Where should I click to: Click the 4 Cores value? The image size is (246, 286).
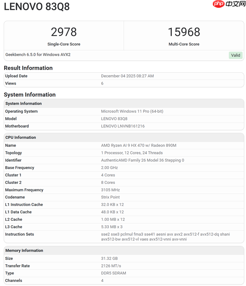[108, 175]
